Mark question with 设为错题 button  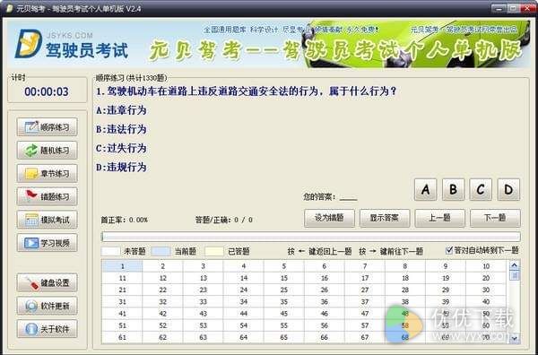(329, 218)
